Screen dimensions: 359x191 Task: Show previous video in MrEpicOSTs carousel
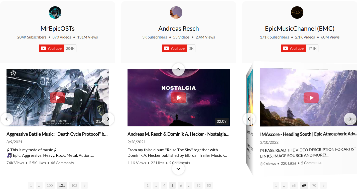(x=7, y=119)
